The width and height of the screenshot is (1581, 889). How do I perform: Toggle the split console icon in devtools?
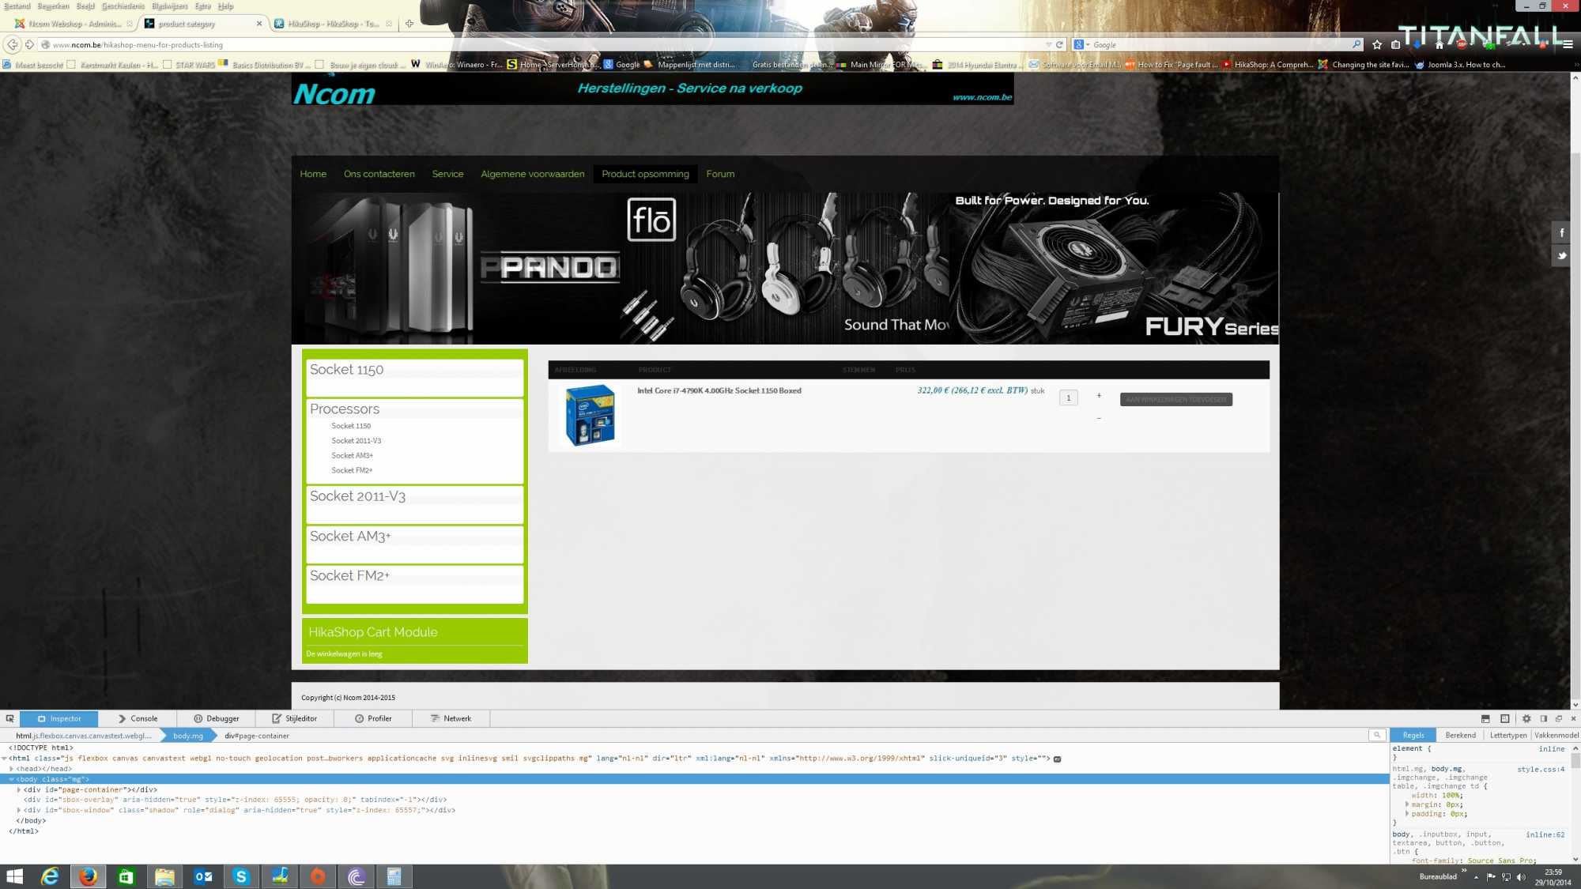coord(1485,718)
